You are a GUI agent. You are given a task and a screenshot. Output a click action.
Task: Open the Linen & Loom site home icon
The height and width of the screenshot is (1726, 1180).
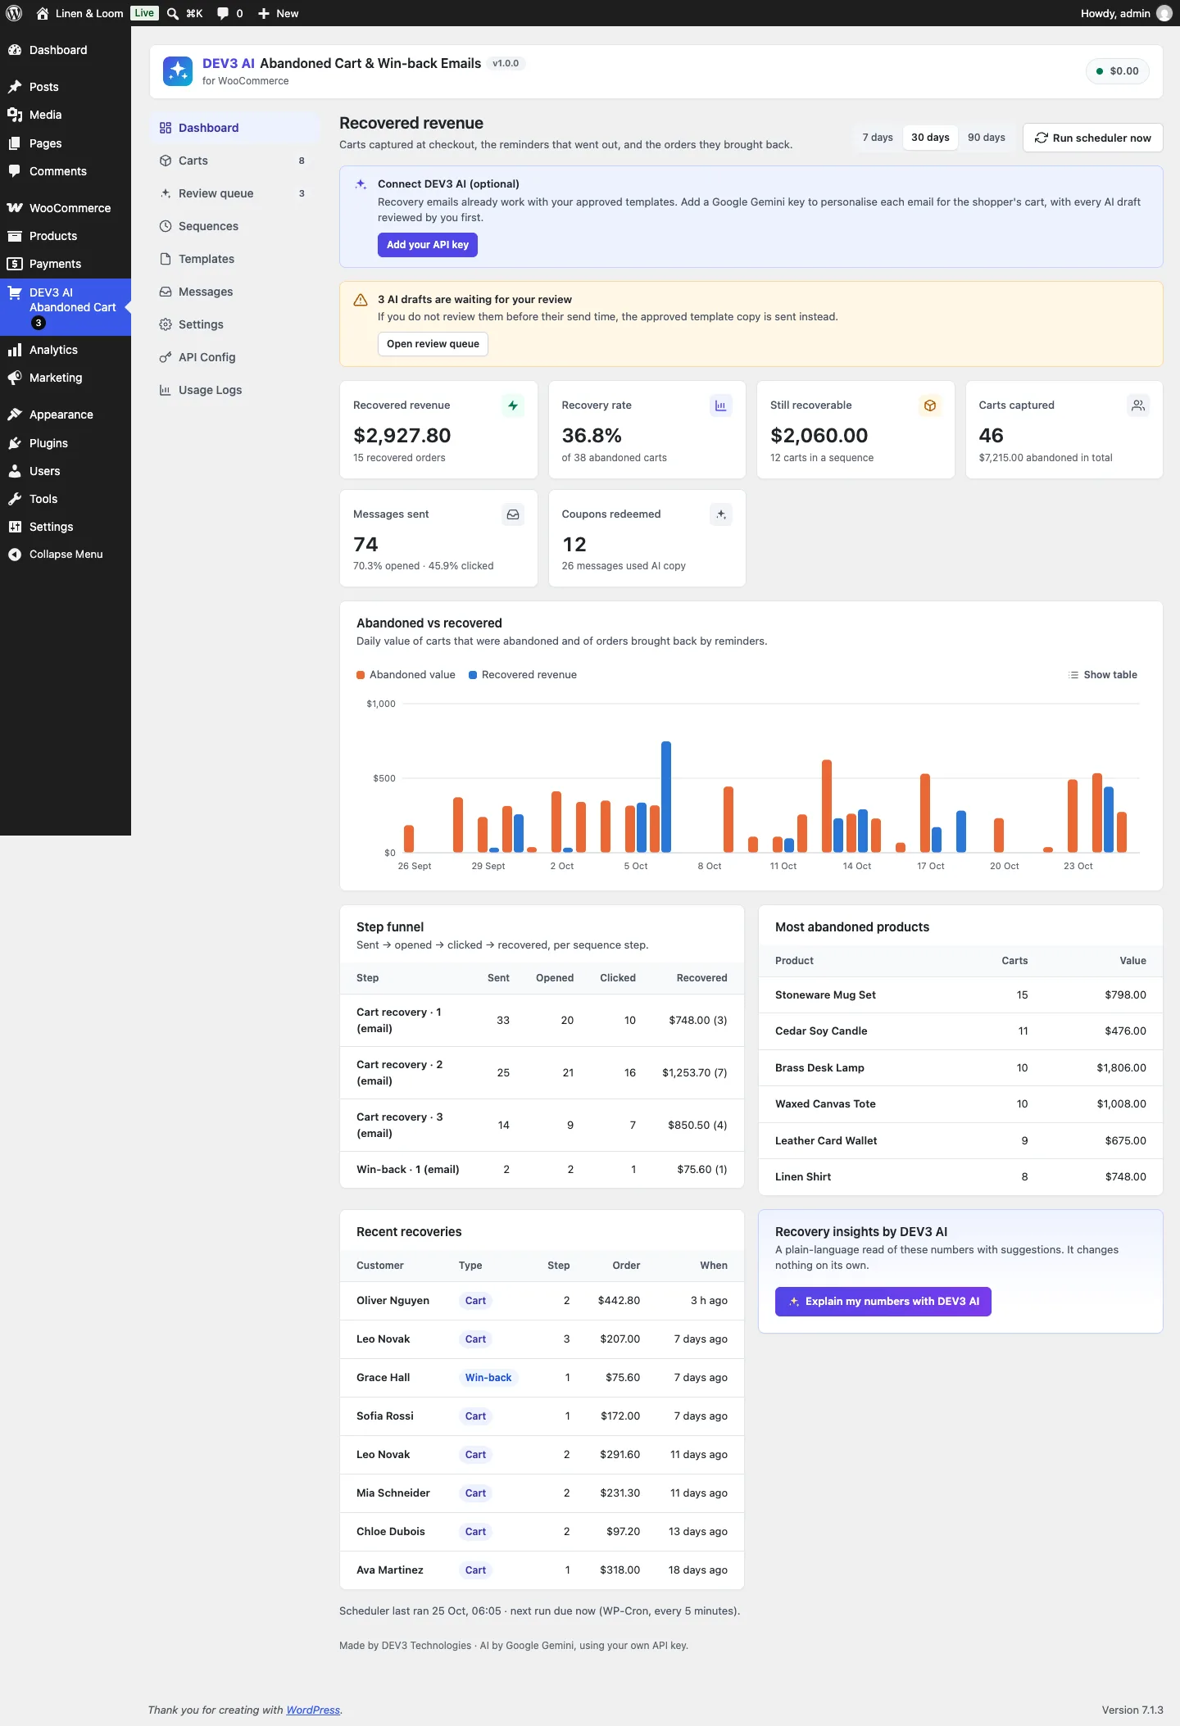pyautogui.click(x=43, y=13)
